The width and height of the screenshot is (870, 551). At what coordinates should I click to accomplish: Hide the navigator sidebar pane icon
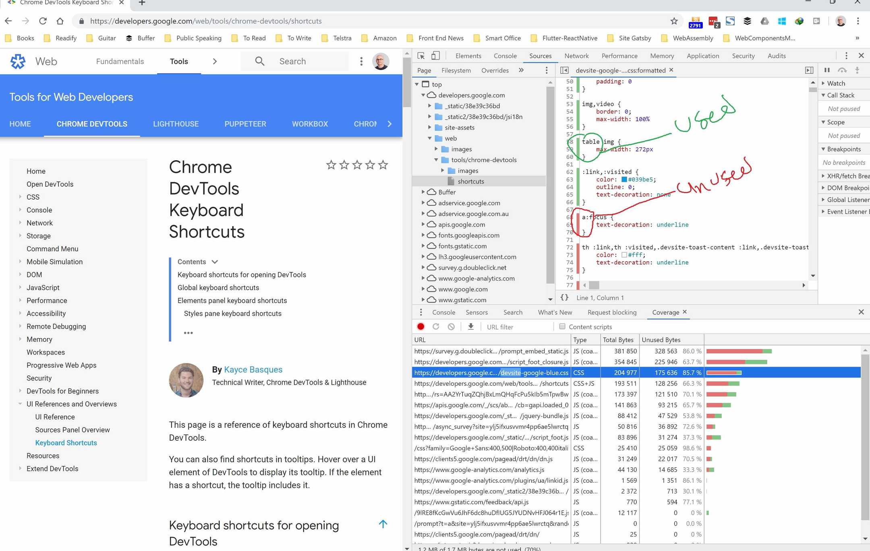tap(564, 70)
